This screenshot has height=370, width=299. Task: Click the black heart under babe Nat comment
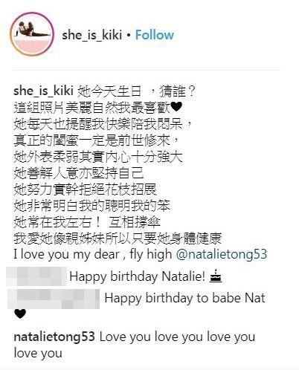tap(20, 314)
